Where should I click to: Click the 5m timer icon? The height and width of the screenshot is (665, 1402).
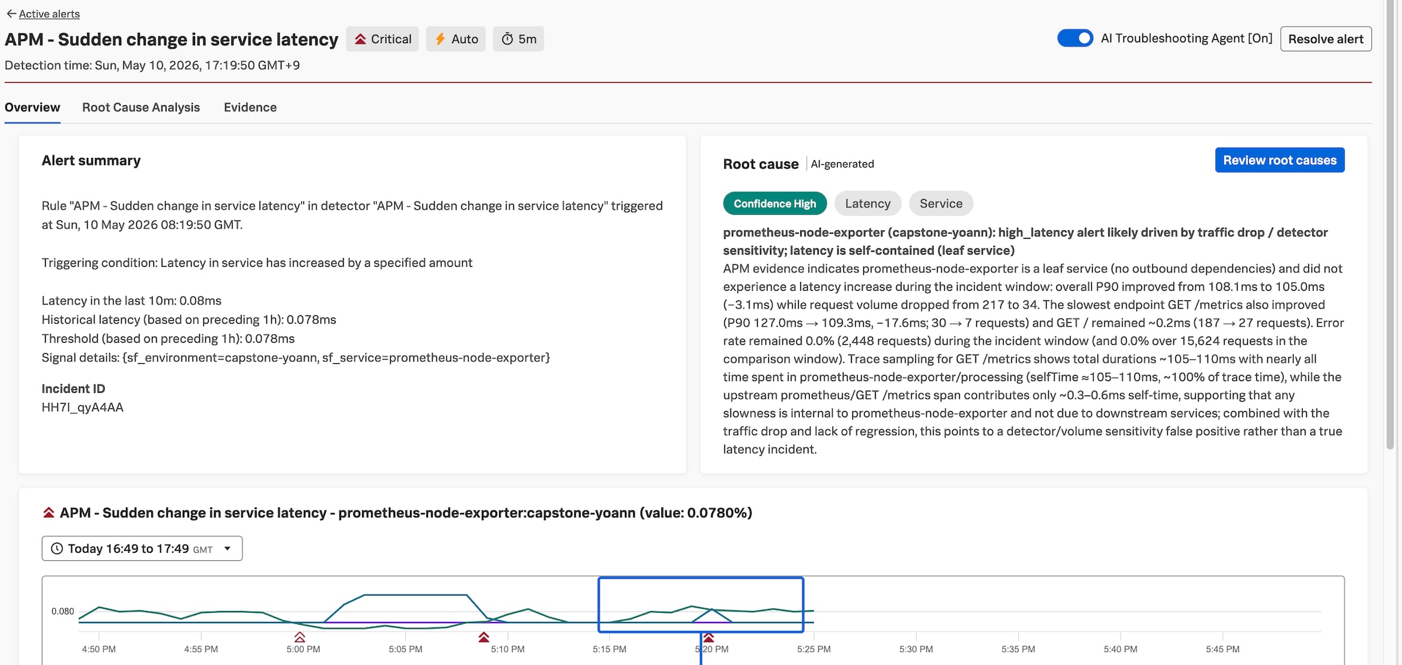point(507,39)
